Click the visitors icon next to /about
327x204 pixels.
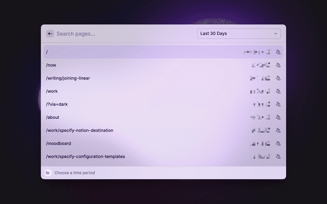[x=278, y=117]
